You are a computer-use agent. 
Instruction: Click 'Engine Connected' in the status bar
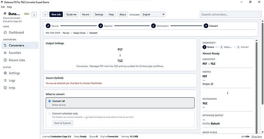pyautogui.click(x=109, y=136)
